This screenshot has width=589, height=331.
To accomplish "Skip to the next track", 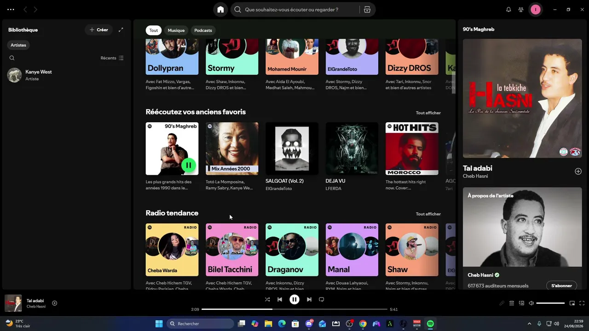I will click(309, 299).
